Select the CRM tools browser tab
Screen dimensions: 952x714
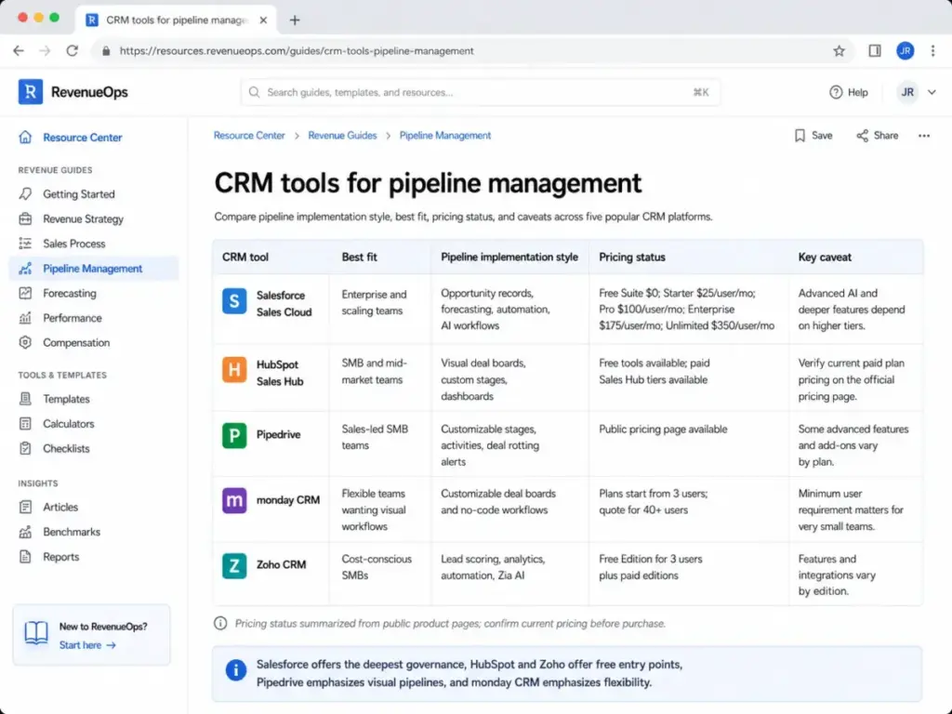[176, 20]
